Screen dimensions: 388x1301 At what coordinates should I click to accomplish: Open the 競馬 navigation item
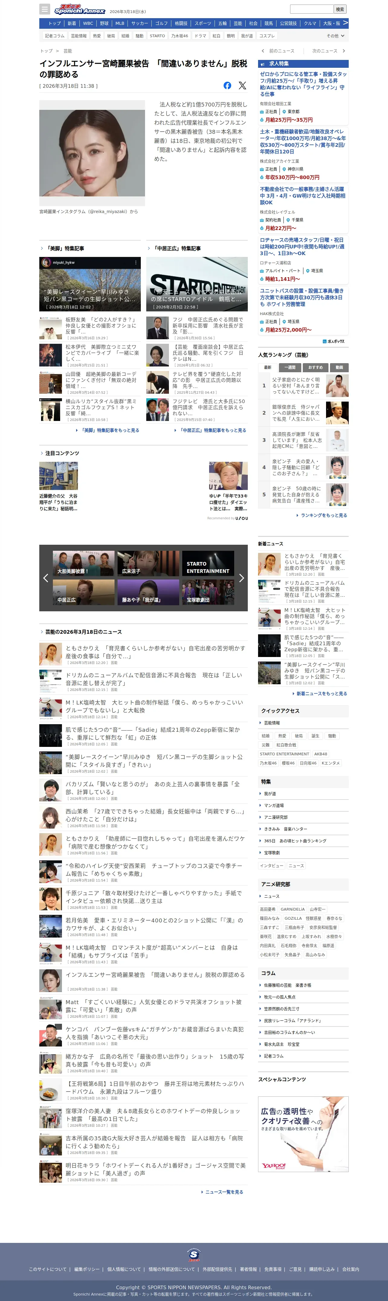coord(268,23)
